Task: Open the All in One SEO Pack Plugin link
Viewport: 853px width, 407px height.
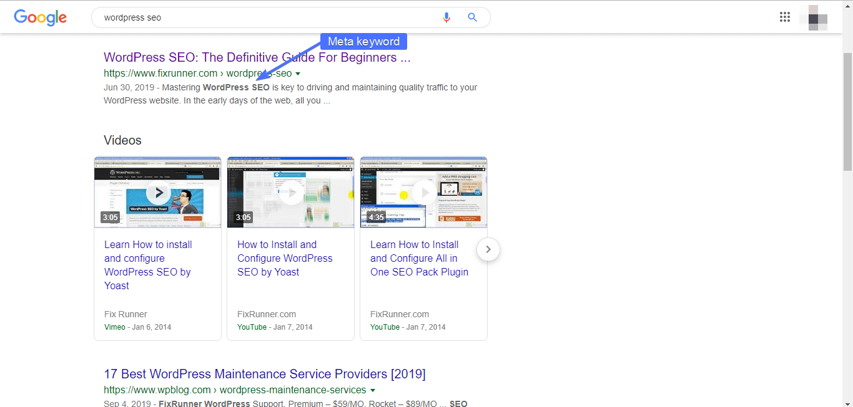Action: 419,258
